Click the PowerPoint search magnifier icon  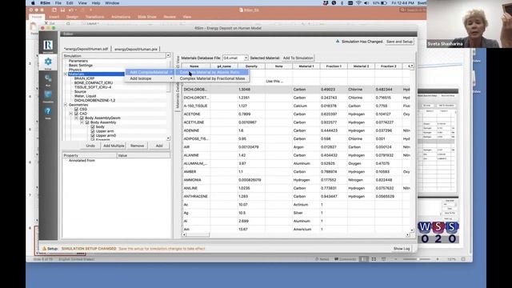[x=402, y=10]
